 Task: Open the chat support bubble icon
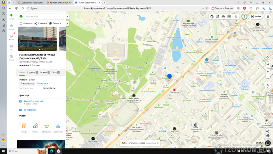click(268, 143)
